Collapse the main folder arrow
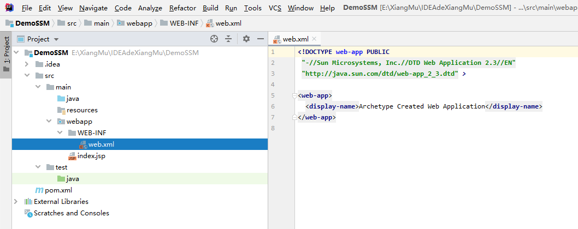Screen dimensions: 578x229 38,87
